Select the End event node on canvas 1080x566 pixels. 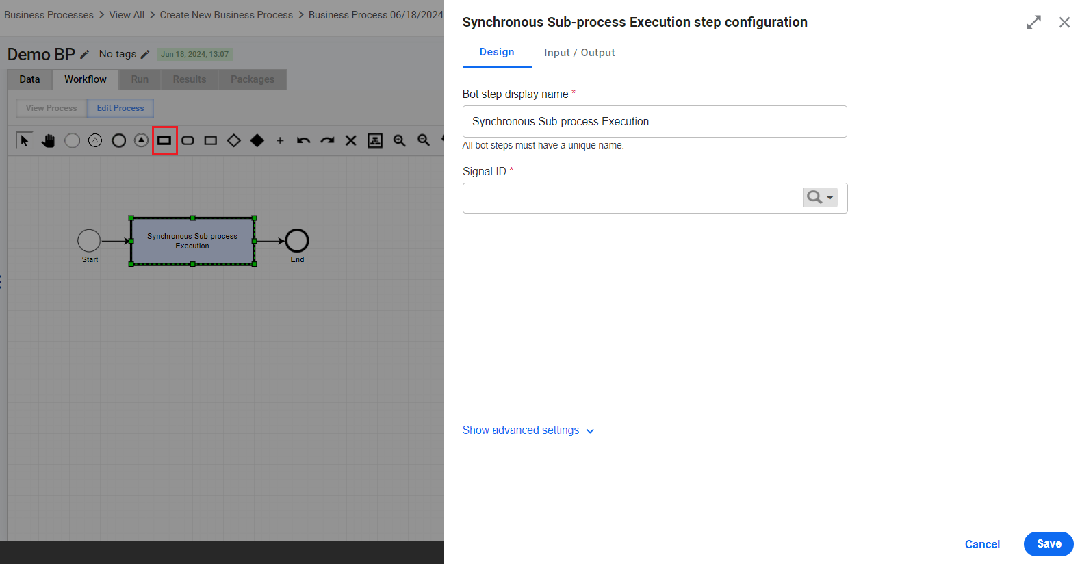[297, 241]
